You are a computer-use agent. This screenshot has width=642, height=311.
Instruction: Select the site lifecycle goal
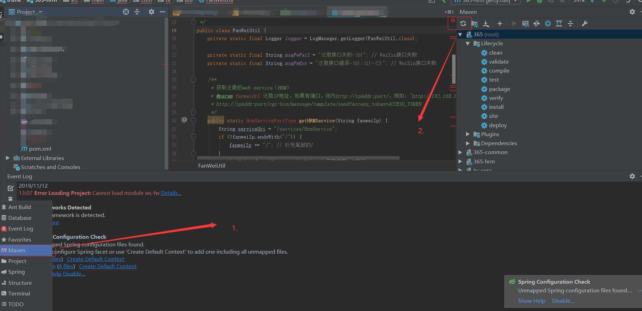(x=493, y=116)
